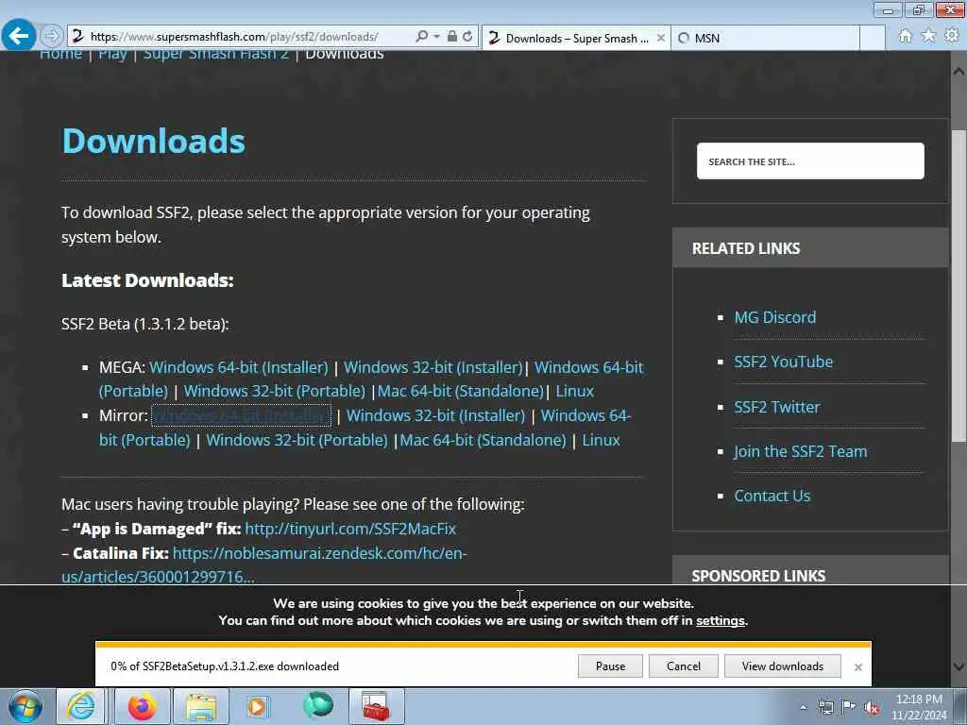Open MEGA Windows 32-bit (Installer) link
Screen dimensions: 967x725
pyautogui.click(x=433, y=367)
